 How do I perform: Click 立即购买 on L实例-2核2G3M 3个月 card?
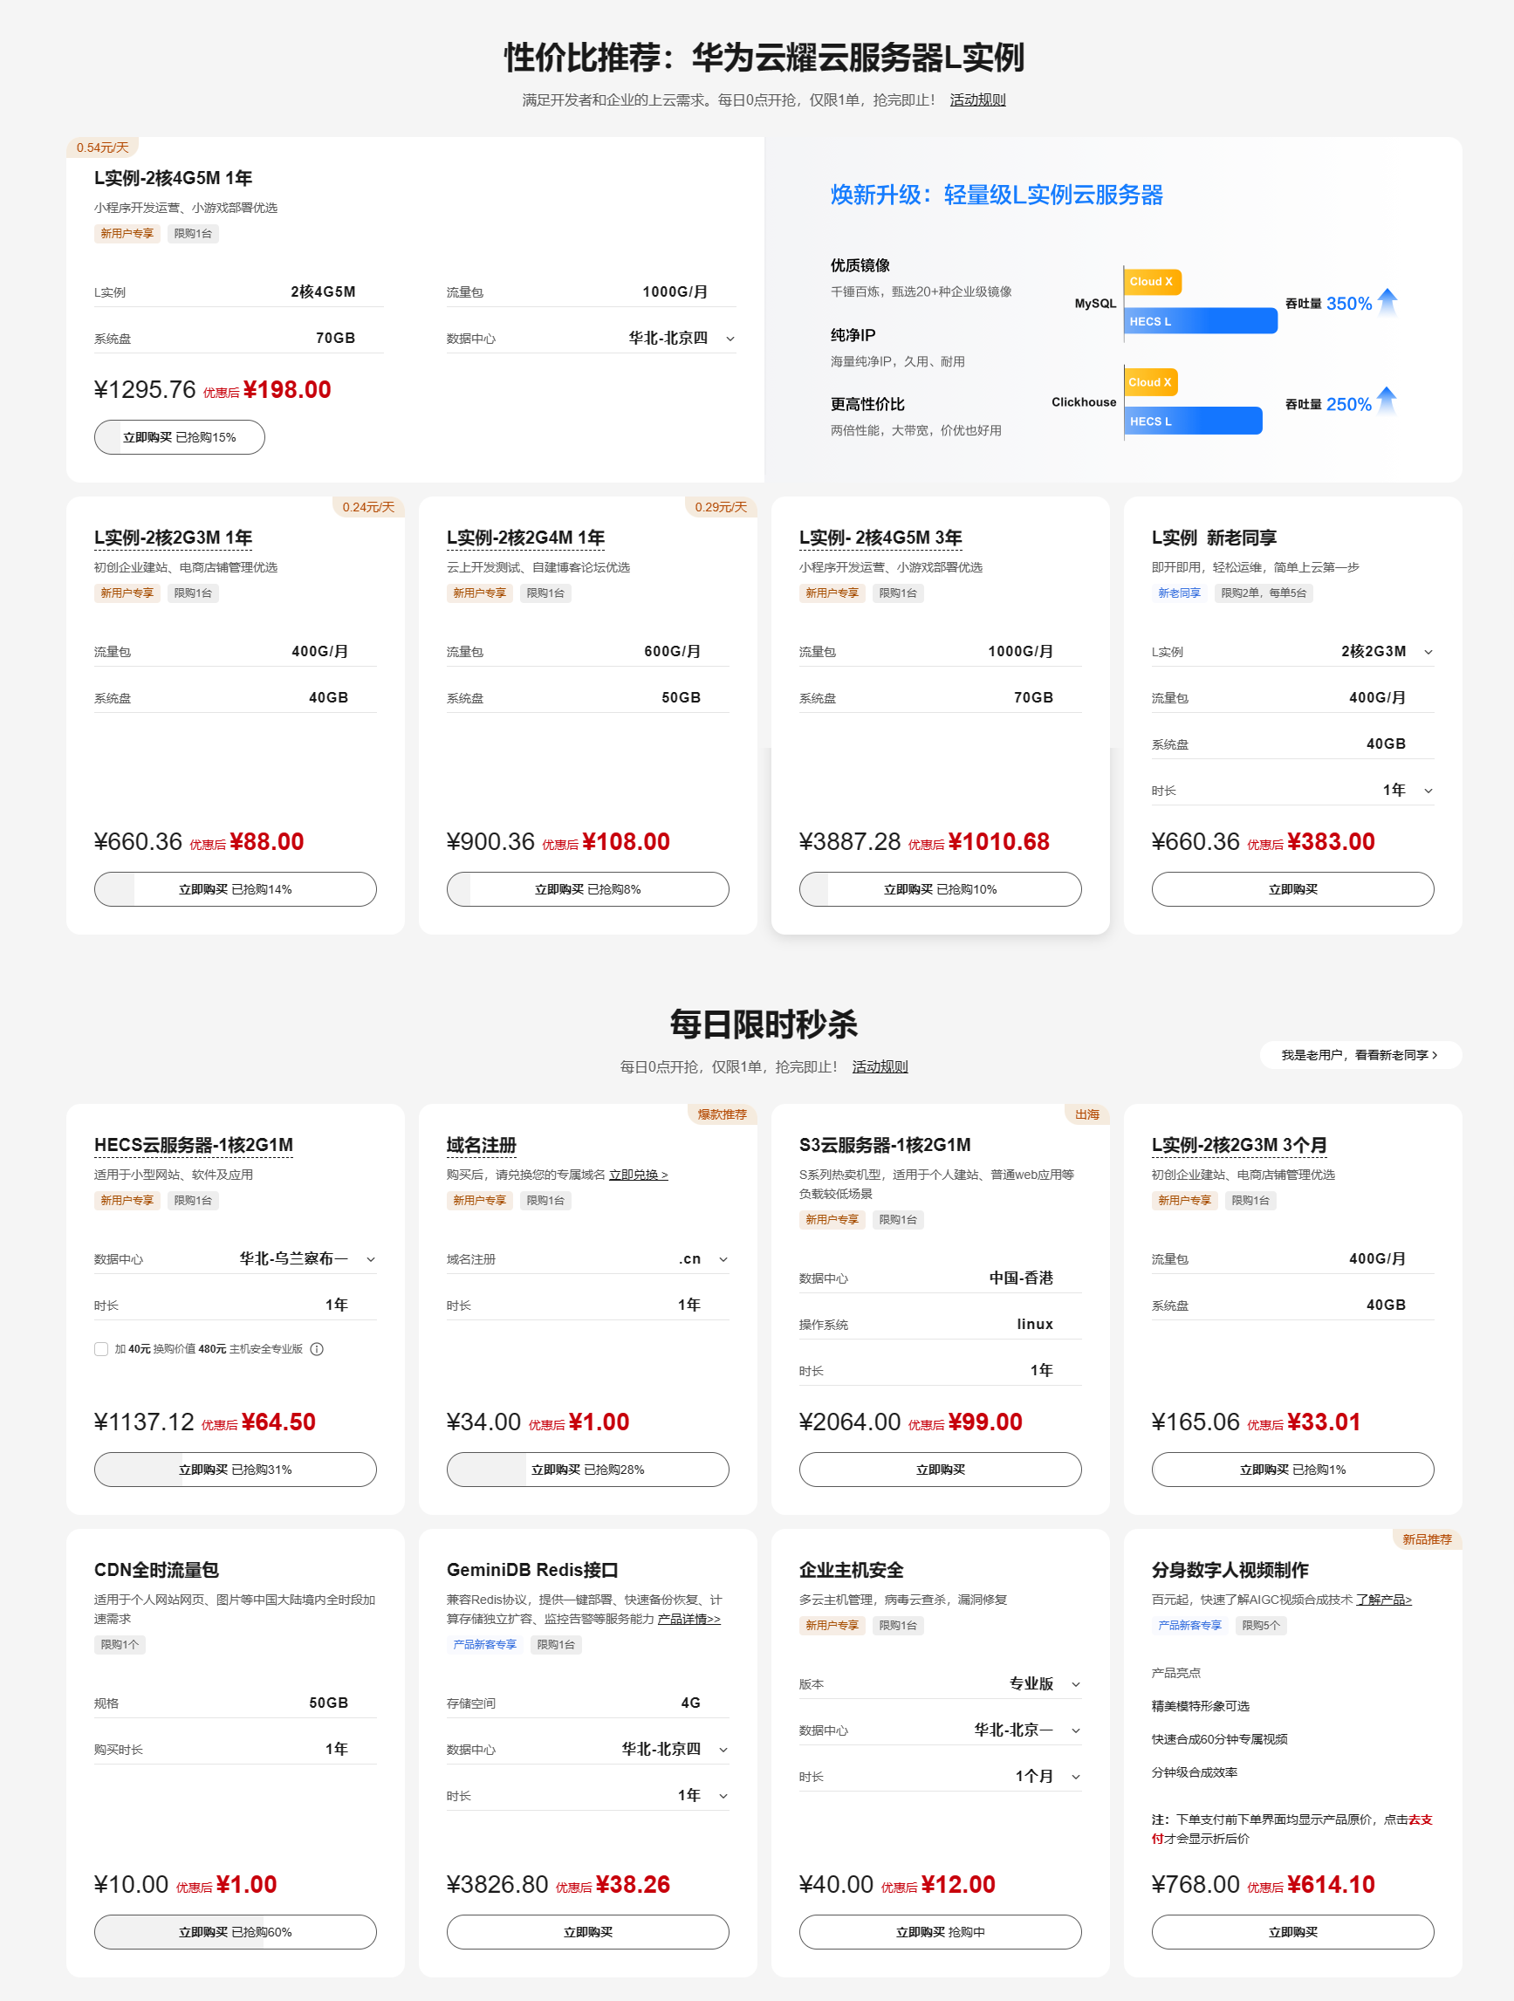1292,1469
